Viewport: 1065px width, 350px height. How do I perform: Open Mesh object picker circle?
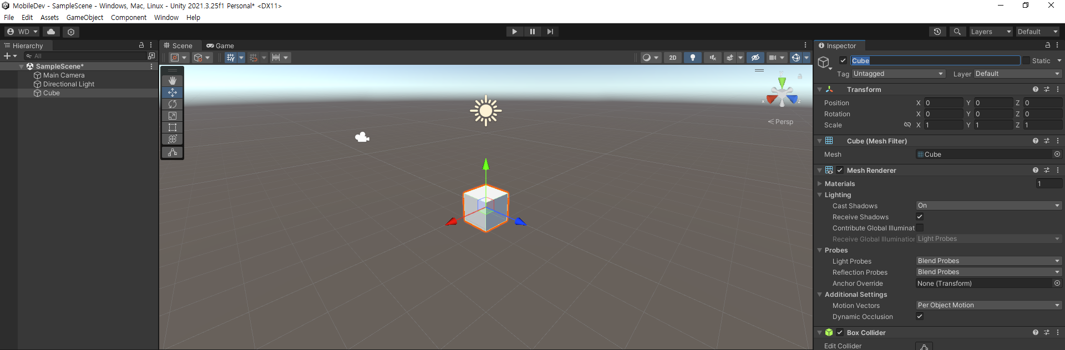pyautogui.click(x=1057, y=155)
